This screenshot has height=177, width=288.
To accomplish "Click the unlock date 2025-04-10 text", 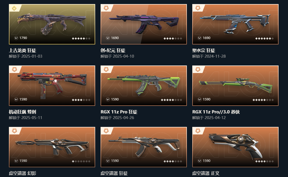I will click(x=124, y=56).
